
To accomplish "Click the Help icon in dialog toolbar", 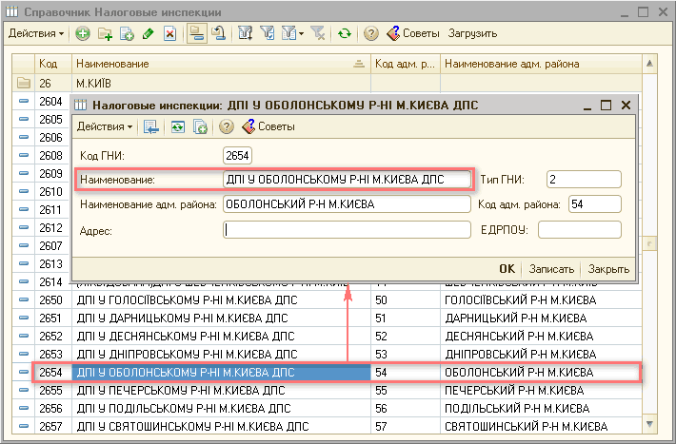I will (227, 126).
